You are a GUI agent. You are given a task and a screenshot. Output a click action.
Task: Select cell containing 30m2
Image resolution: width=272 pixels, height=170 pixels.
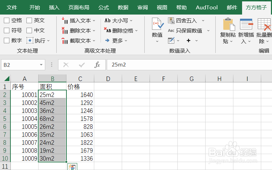click(53, 159)
